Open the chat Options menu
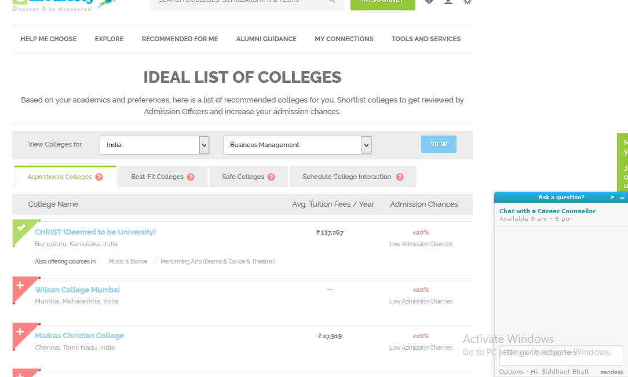Screen dimensions: 628x377 click(511, 371)
